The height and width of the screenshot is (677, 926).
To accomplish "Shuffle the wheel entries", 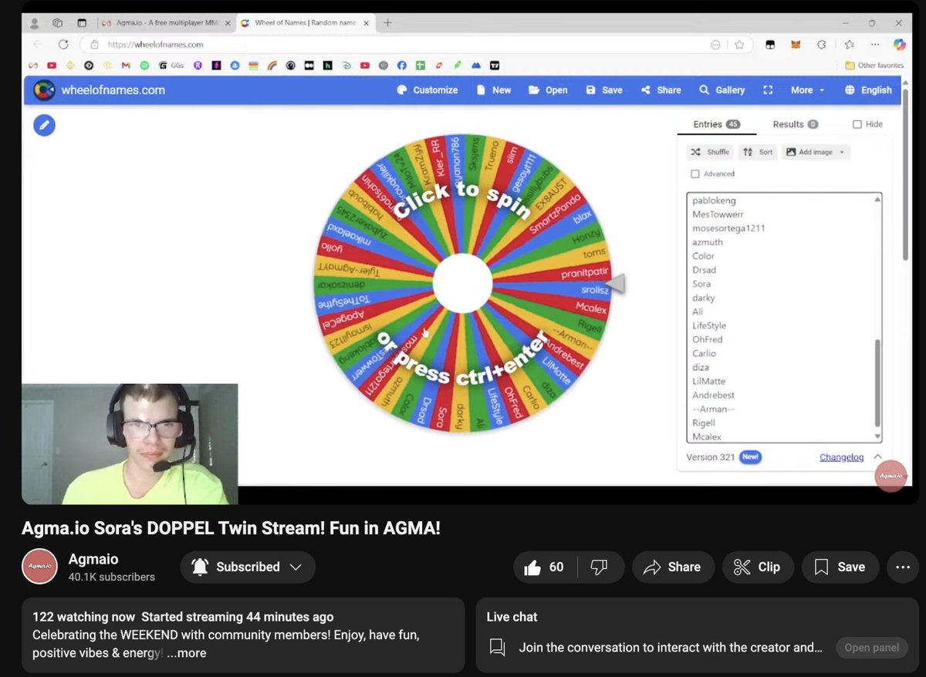I will [x=710, y=152].
